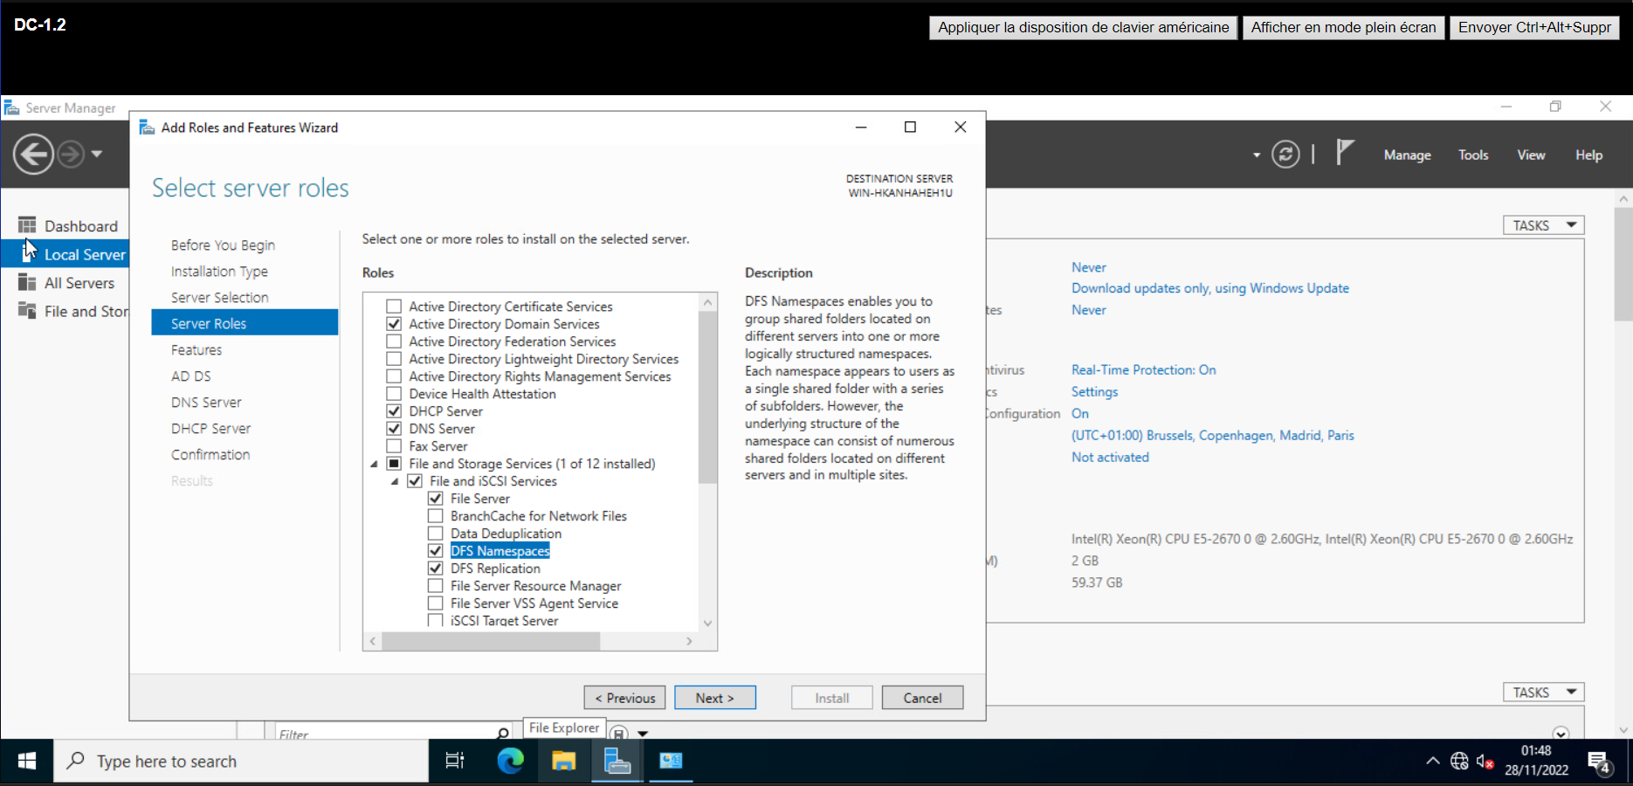
Task: Check the Data Deduplication checkbox
Action: coord(436,534)
